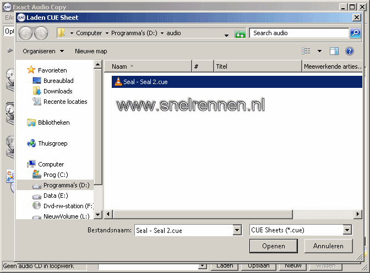This screenshot has height=273, width=370.
Task: Select Recente locaties
Action: point(66,102)
